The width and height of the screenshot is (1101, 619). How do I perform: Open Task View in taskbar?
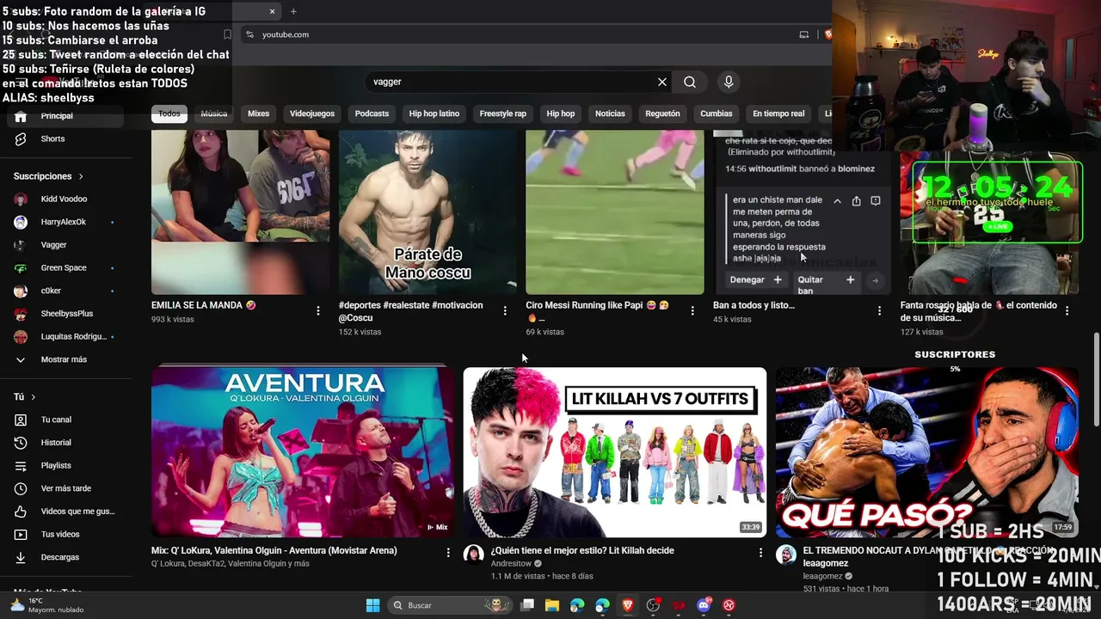coord(527,605)
